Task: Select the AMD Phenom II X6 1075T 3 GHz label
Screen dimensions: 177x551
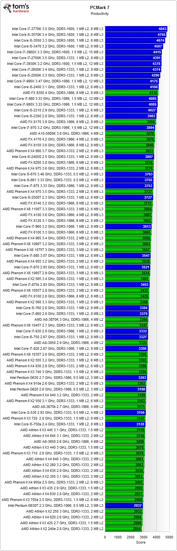Action: [x=54, y=250]
